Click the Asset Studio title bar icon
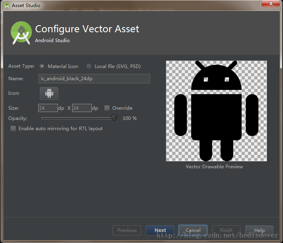Image resolution: width=283 pixels, height=243 pixels. pyautogui.click(x=7, y=6)
